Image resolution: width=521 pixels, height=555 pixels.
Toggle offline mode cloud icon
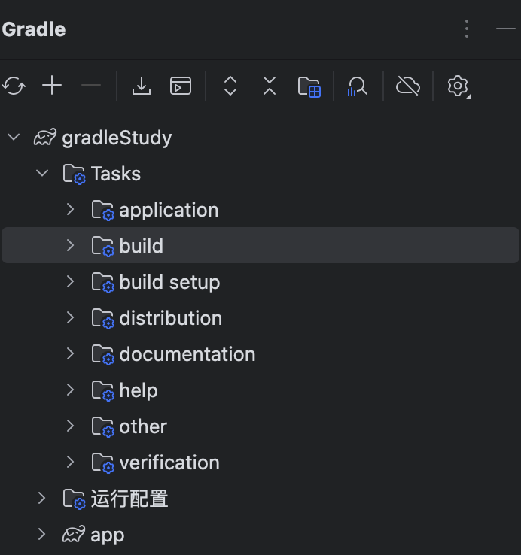[x=408, y=86]
